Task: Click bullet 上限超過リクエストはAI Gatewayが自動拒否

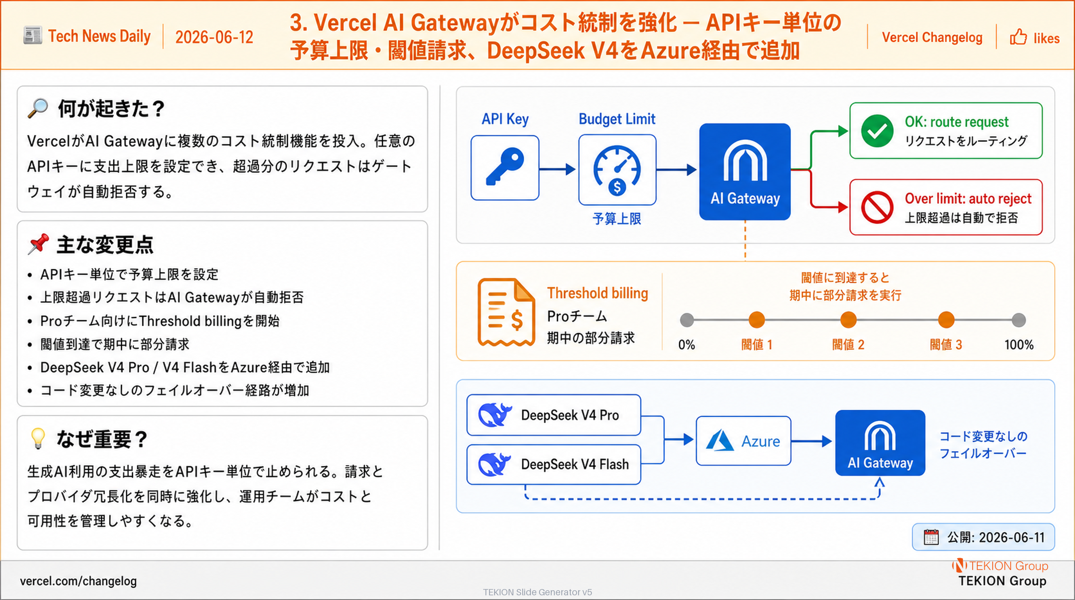Action: 172,297
